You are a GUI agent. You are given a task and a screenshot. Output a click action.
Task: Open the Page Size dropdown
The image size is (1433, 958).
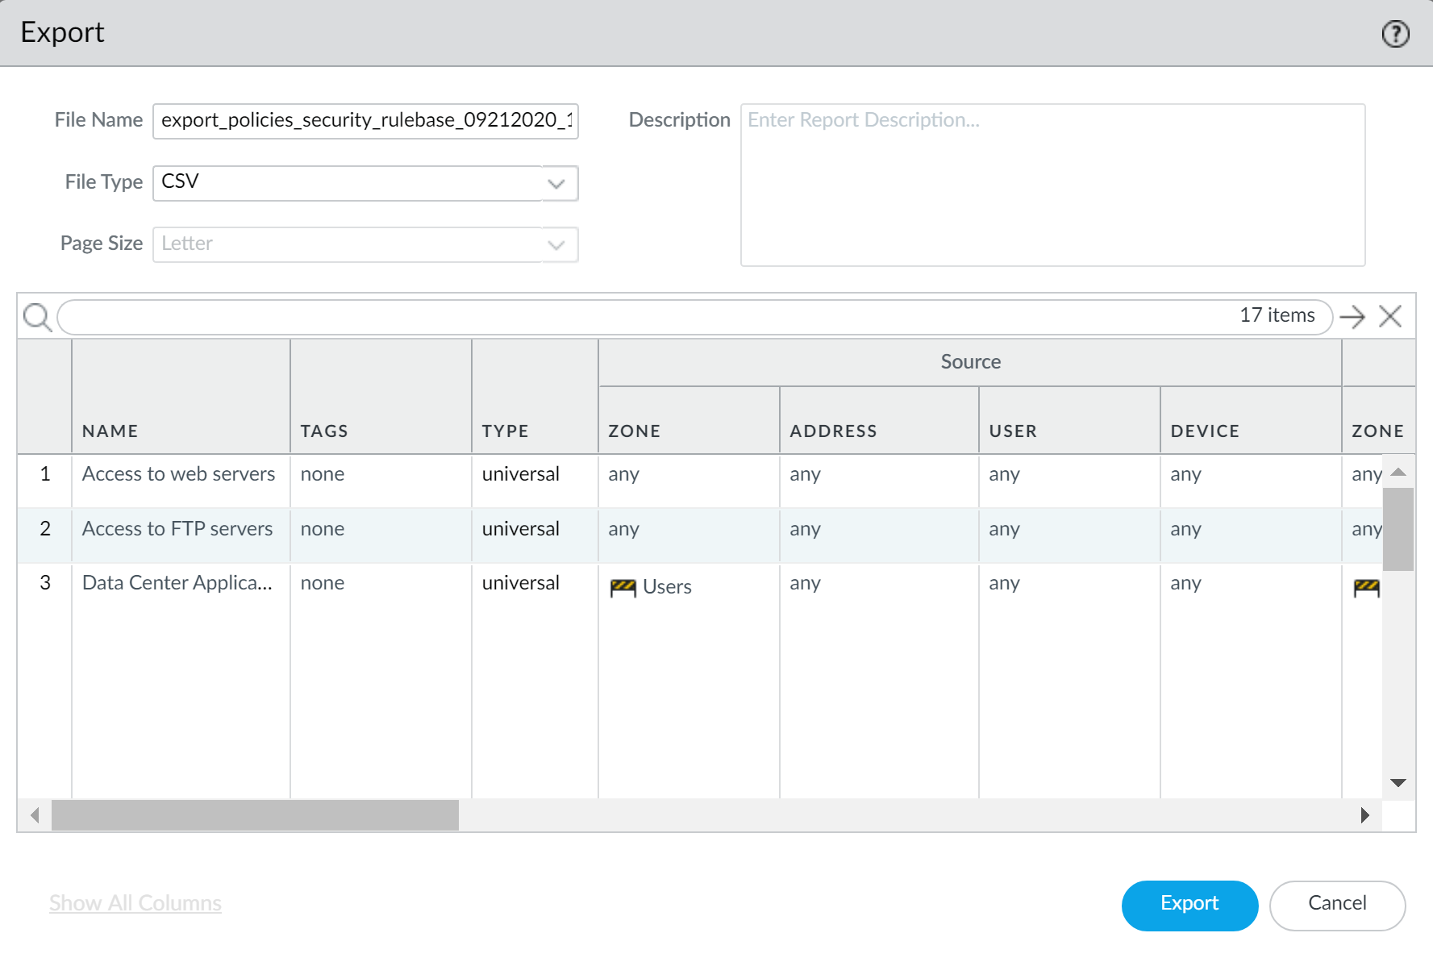[556, 244]
